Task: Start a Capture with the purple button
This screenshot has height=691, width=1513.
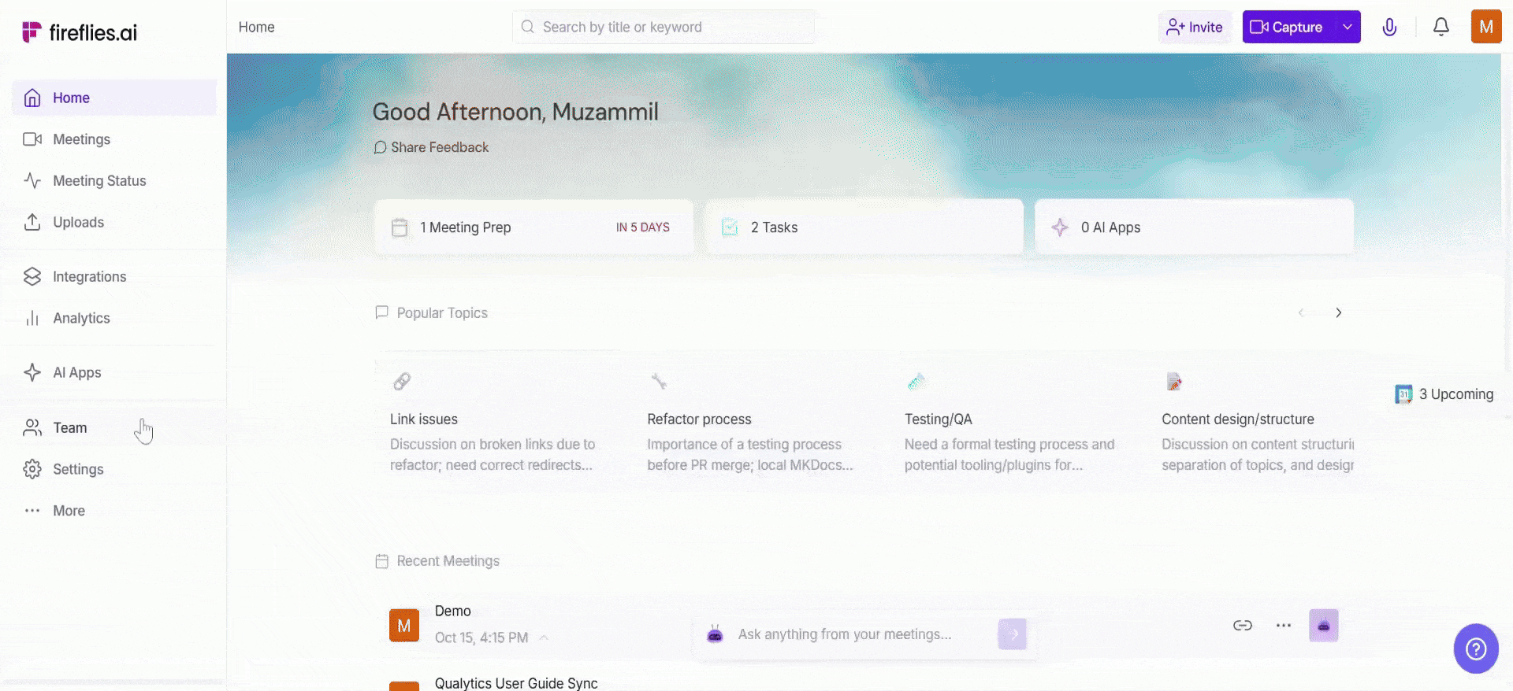Action: pyautogui.click(x=1289, y=27)
